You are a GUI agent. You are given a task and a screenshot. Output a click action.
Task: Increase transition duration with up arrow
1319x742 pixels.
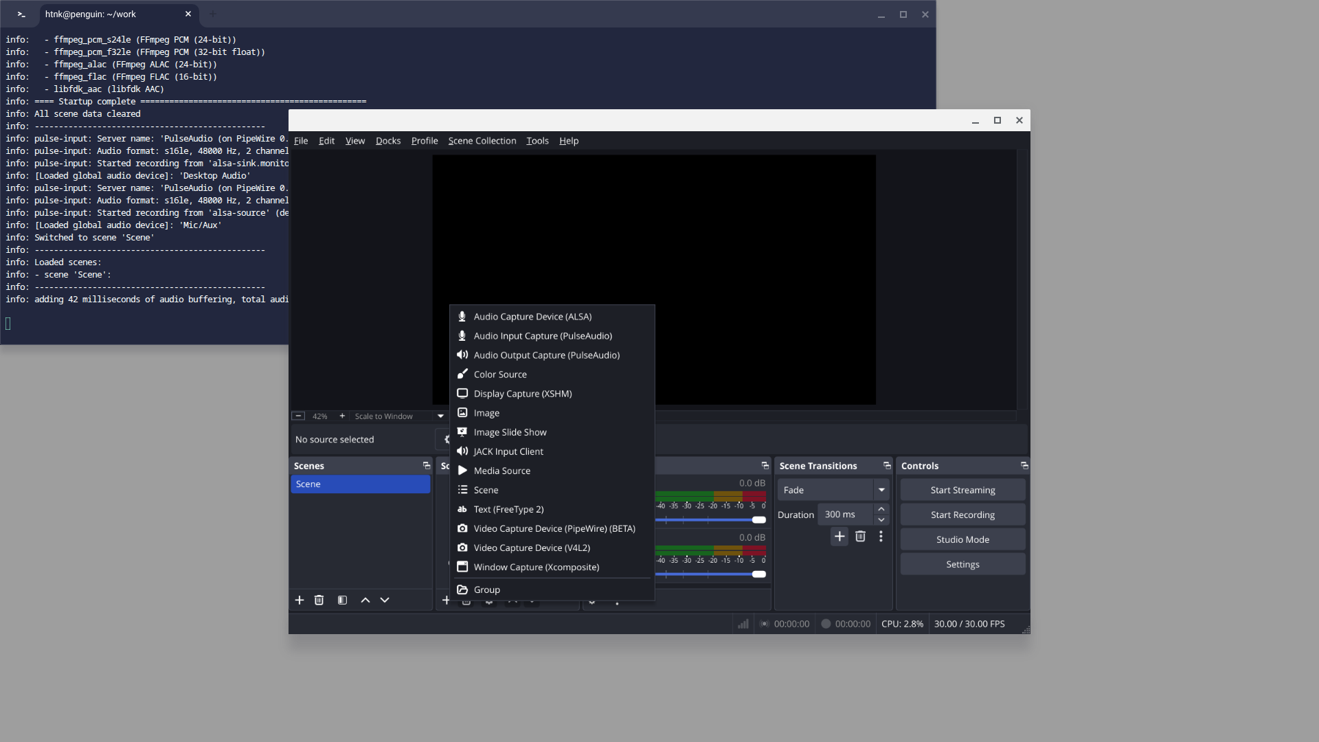click(x=881, y=509)
